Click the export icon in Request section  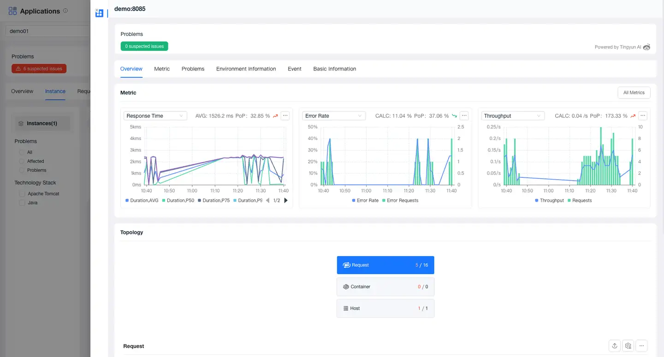614,345
